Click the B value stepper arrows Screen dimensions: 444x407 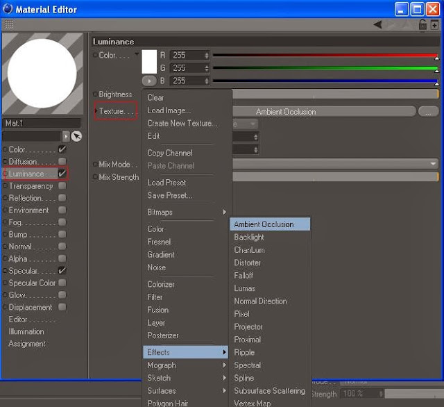(207, 81)
